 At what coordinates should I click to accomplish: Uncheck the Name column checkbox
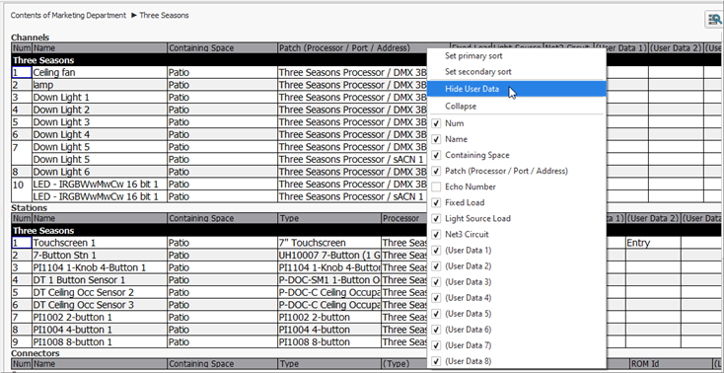(x=436, y=139)
